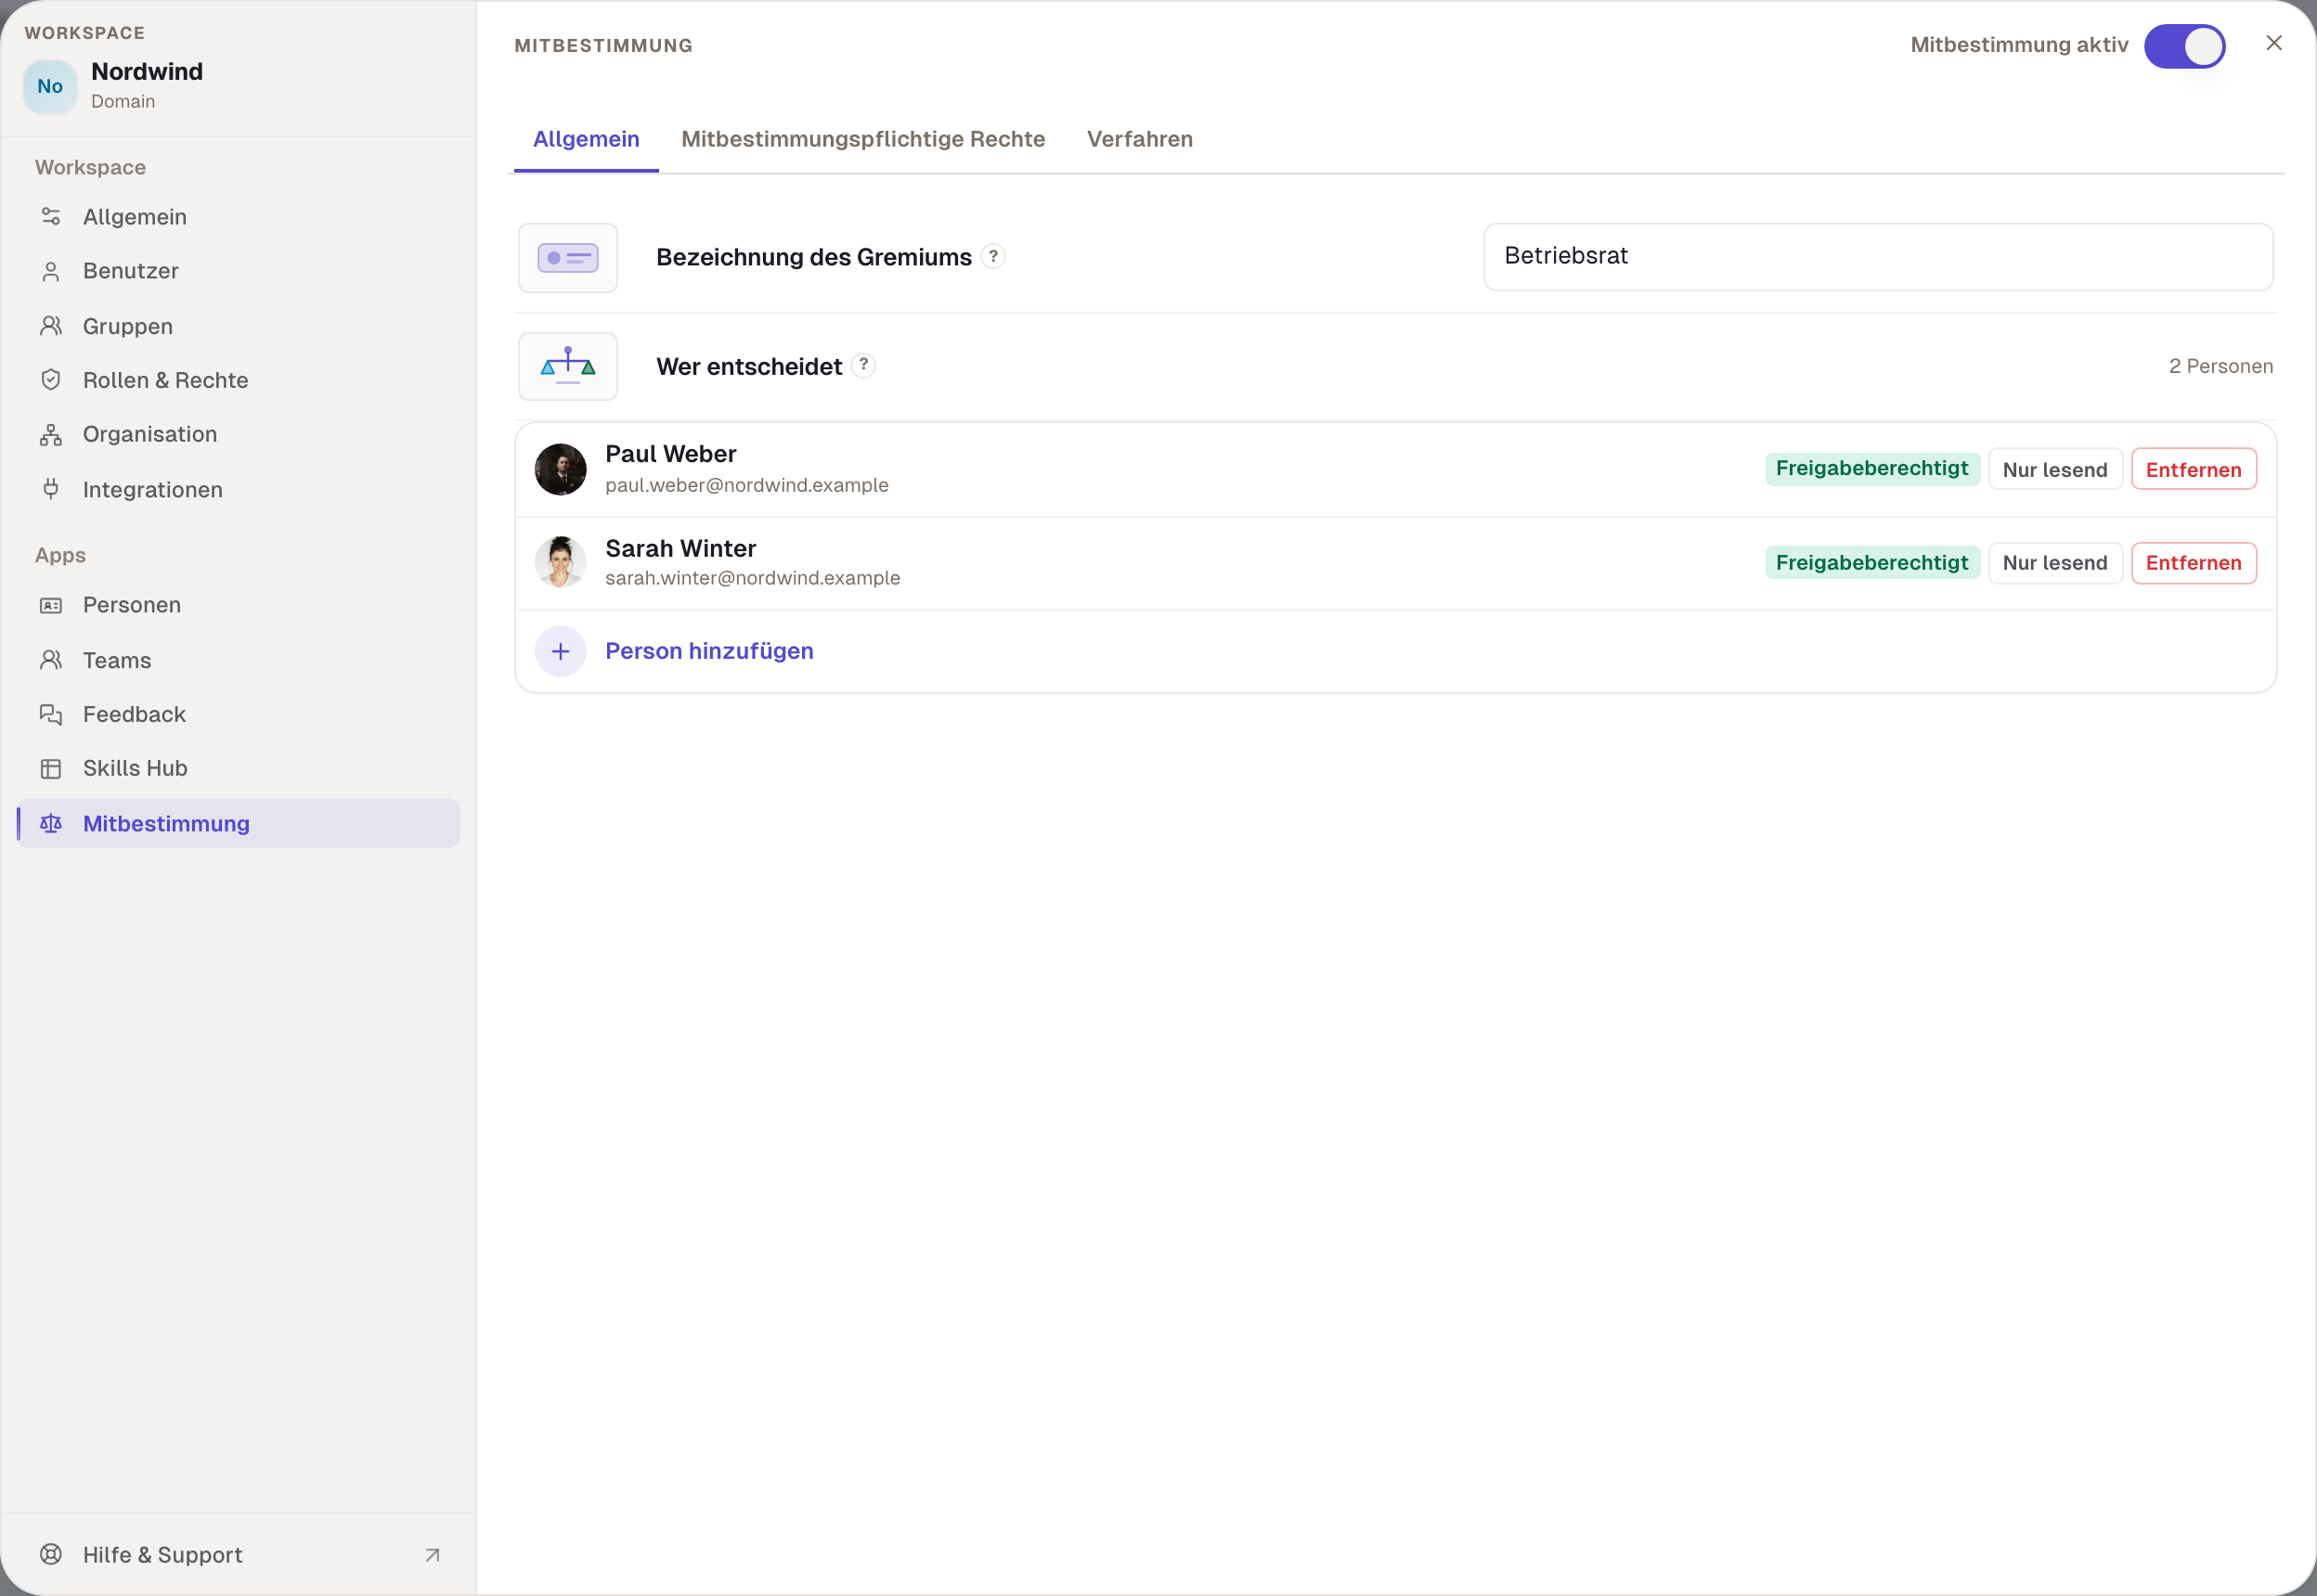Click the Feedback chat bubbles icon
The height and width of the screenshot is (1596, 2317).
click(x=51, y=714)
